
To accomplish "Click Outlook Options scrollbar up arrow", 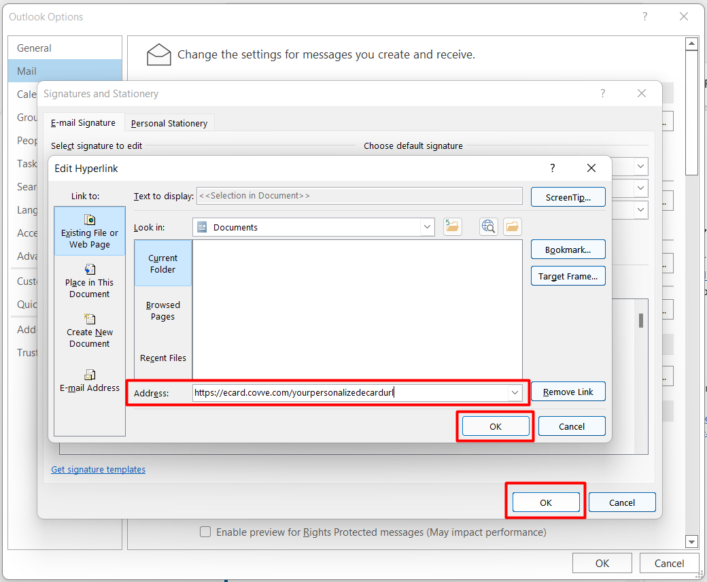I will click(x=691, y=44).
